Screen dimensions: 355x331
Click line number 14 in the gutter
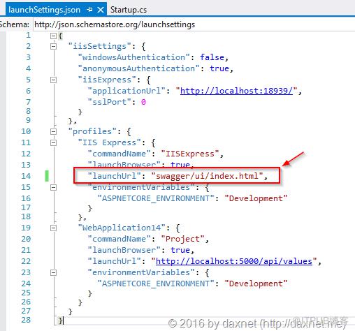click(x=26, y=176)
